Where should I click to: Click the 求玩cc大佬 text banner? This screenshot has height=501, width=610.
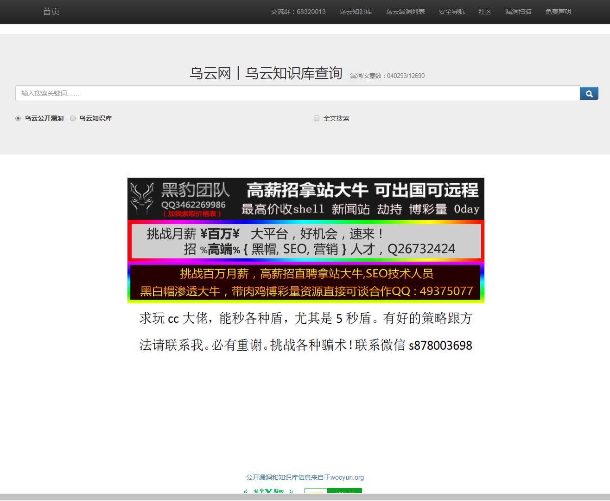[x=306, y=332]
